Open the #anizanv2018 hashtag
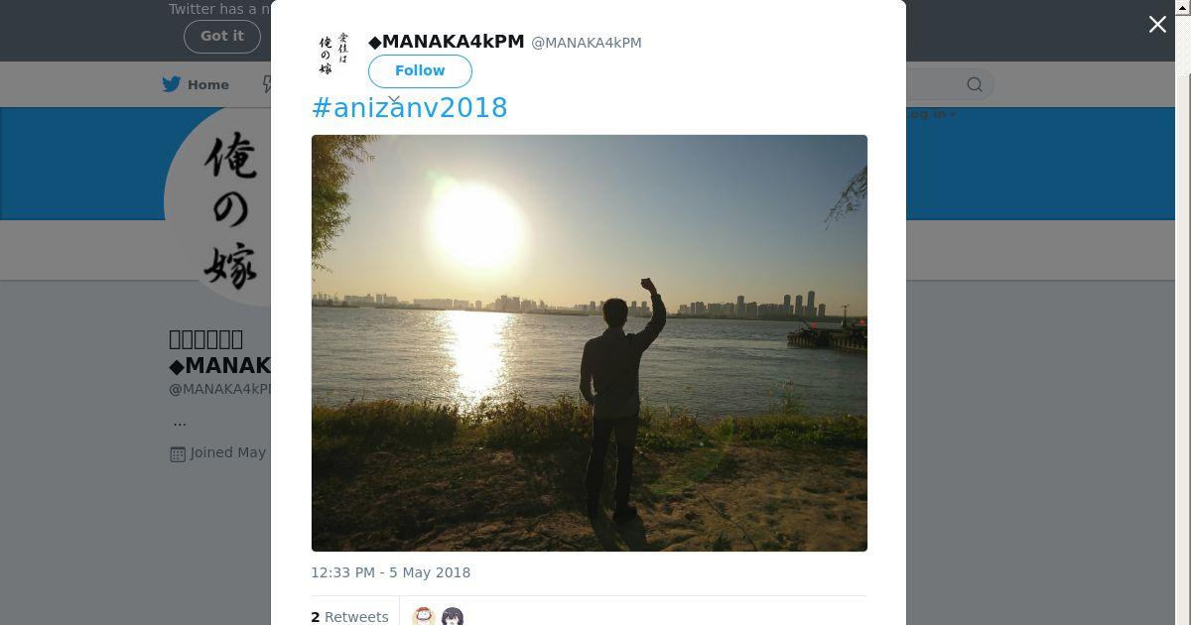Screen dimensions: 1191x625 [410, 108]
